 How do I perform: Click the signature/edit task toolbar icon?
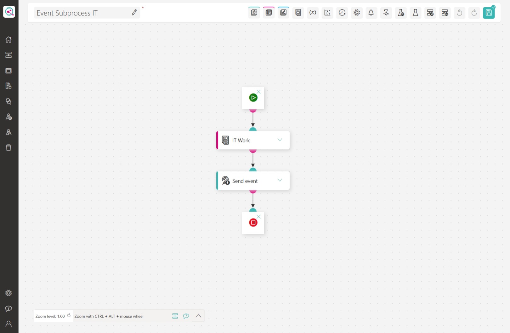(x=283, y=13)
